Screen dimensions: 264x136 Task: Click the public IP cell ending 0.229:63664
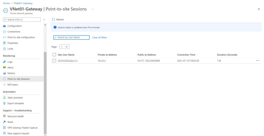(x=148, y=61)
